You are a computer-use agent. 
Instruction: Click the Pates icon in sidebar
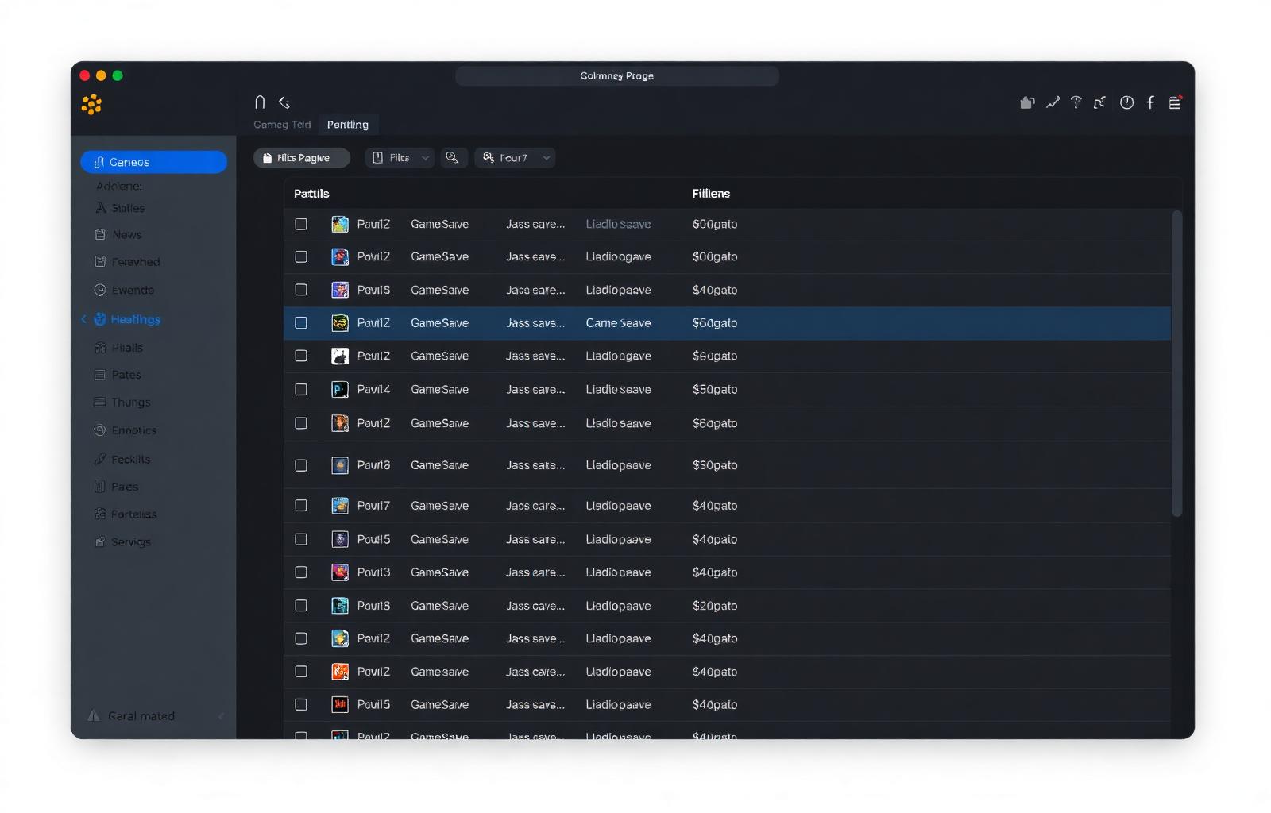tap(100, 374)
